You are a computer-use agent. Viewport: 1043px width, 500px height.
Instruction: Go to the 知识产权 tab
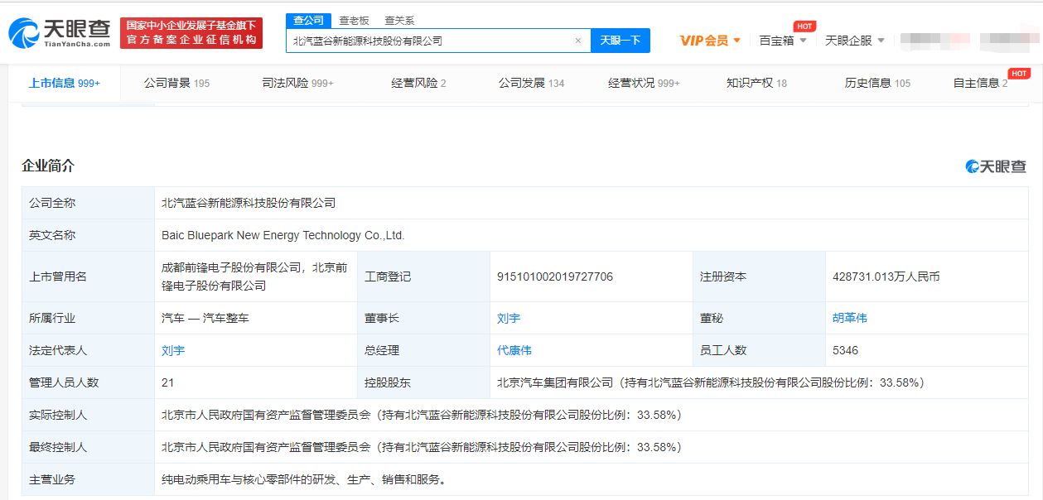tap(756, 83)
